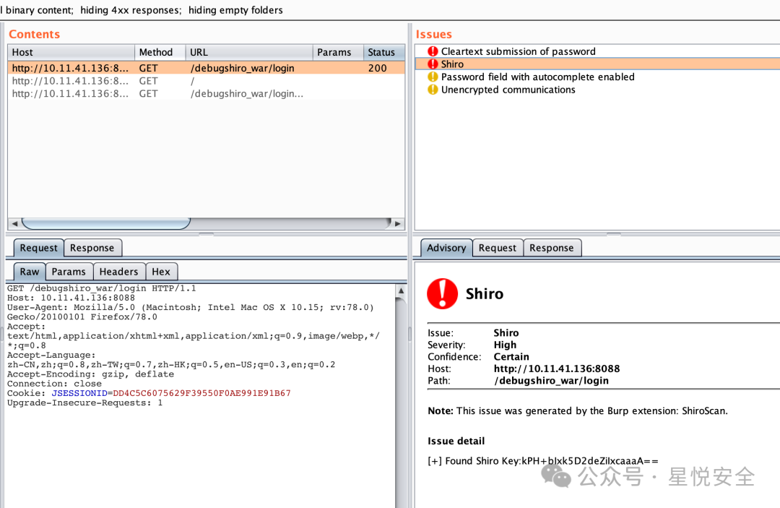
Task: Click the Confidence value Certain
Action: [511, 357]
